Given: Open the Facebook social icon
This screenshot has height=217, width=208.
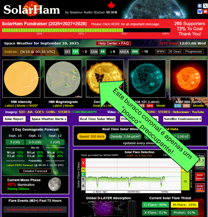Looking at the screenshot, I should tap(200, 6).
